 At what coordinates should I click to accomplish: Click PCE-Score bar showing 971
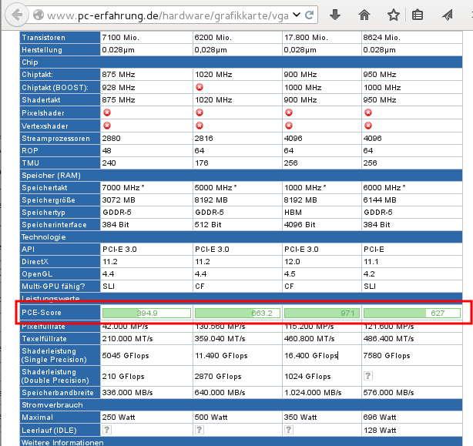click(x=322, y=313)
